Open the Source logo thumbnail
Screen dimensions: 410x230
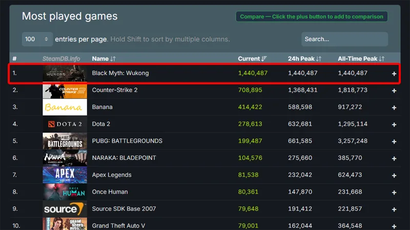coord(65,209)
